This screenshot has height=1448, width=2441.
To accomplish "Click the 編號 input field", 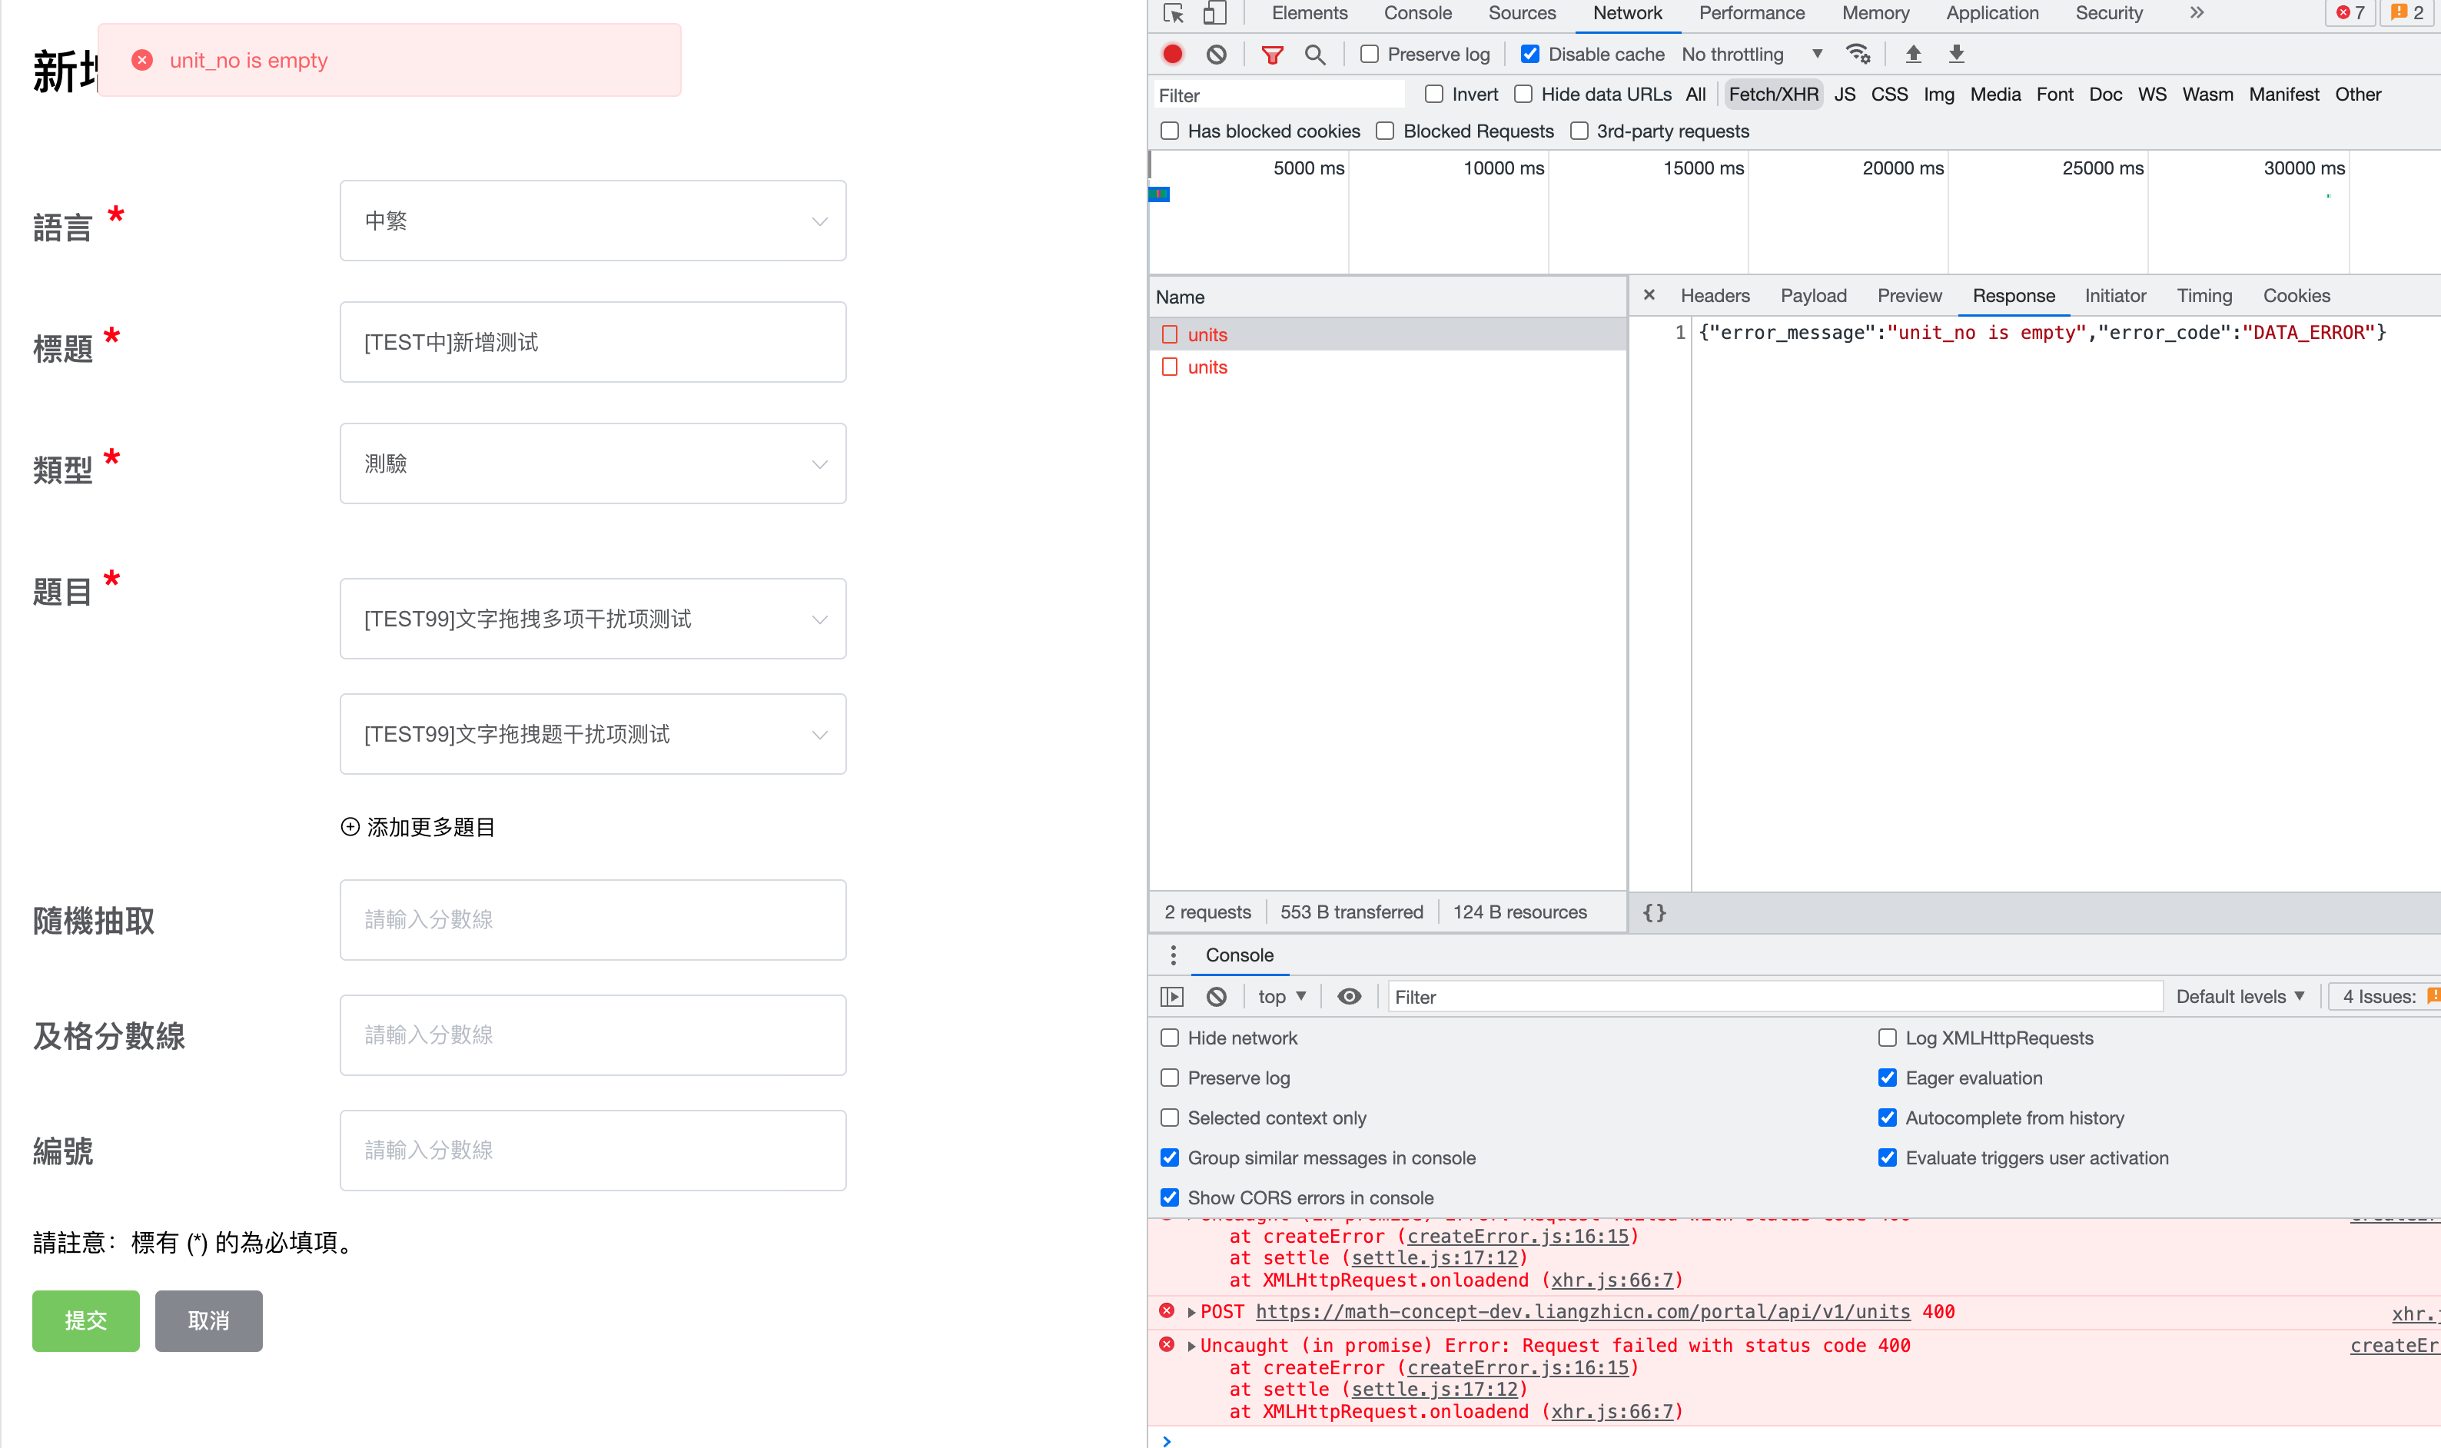I will (x=593, y=1151).
